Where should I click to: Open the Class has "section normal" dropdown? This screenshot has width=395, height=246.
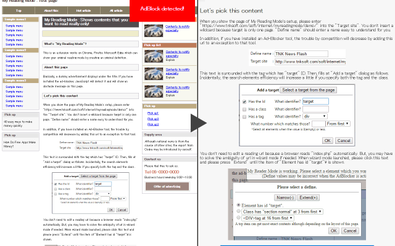(282, 212)
